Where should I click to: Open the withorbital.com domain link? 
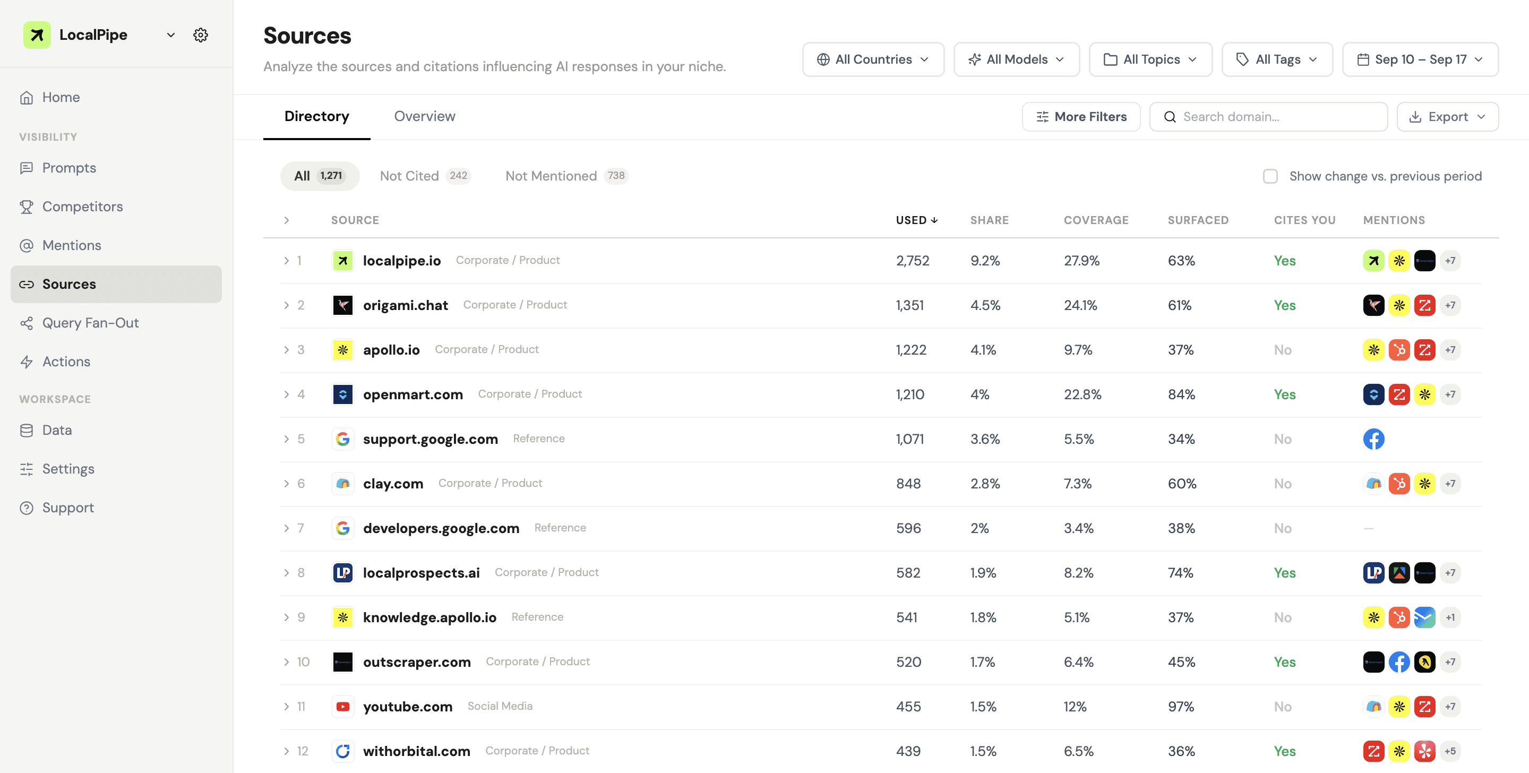pos(416,751)
